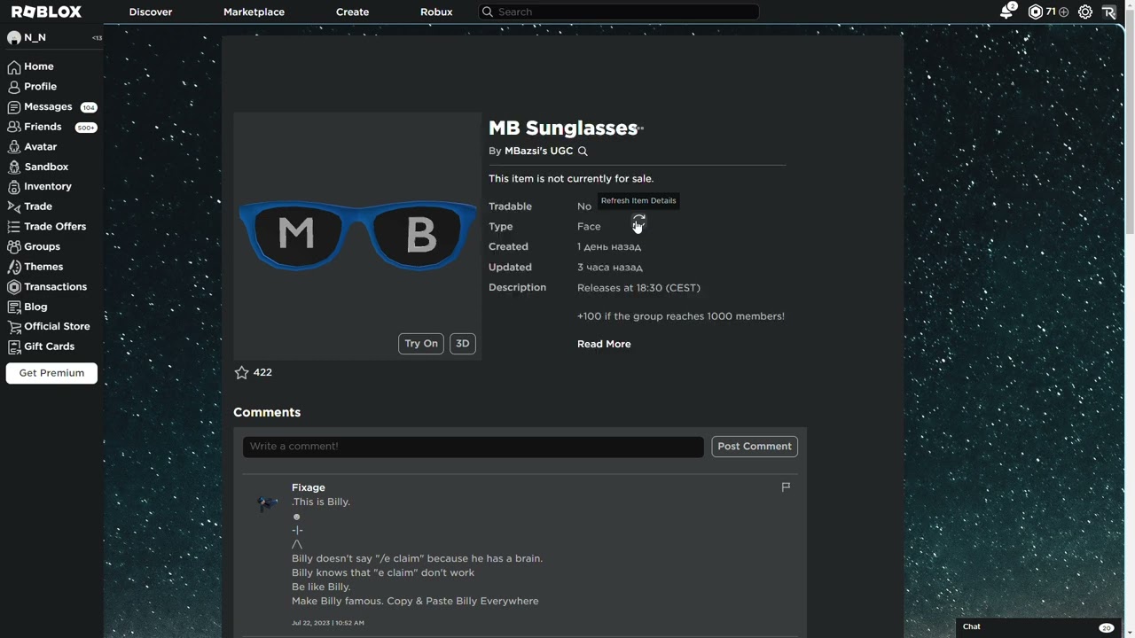Click the MB Sunglasses title
Screen dimensions: 1135x638
[563, 128]
